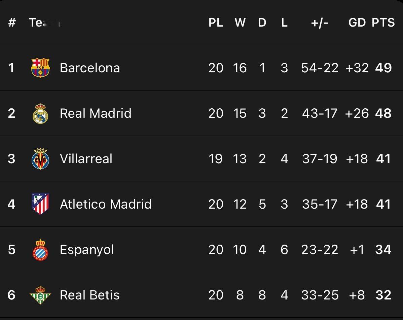Click the GD column header
This screenshot has height=320, width=403.
(x=357, y=23)
